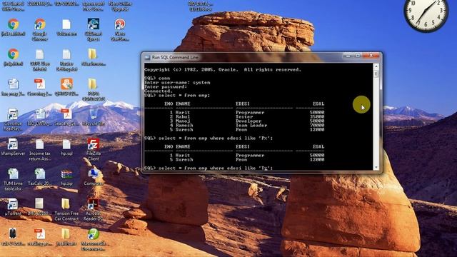Select the BIO-DATA document icon

40,117
